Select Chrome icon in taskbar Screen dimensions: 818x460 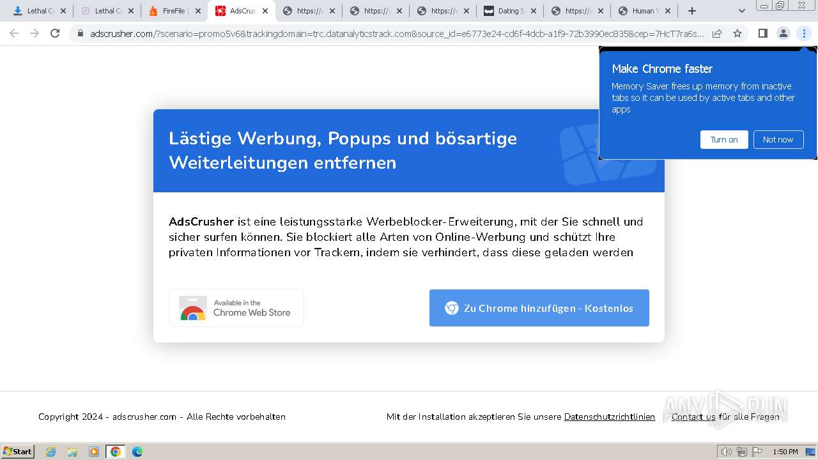click(x=115, y=452)
